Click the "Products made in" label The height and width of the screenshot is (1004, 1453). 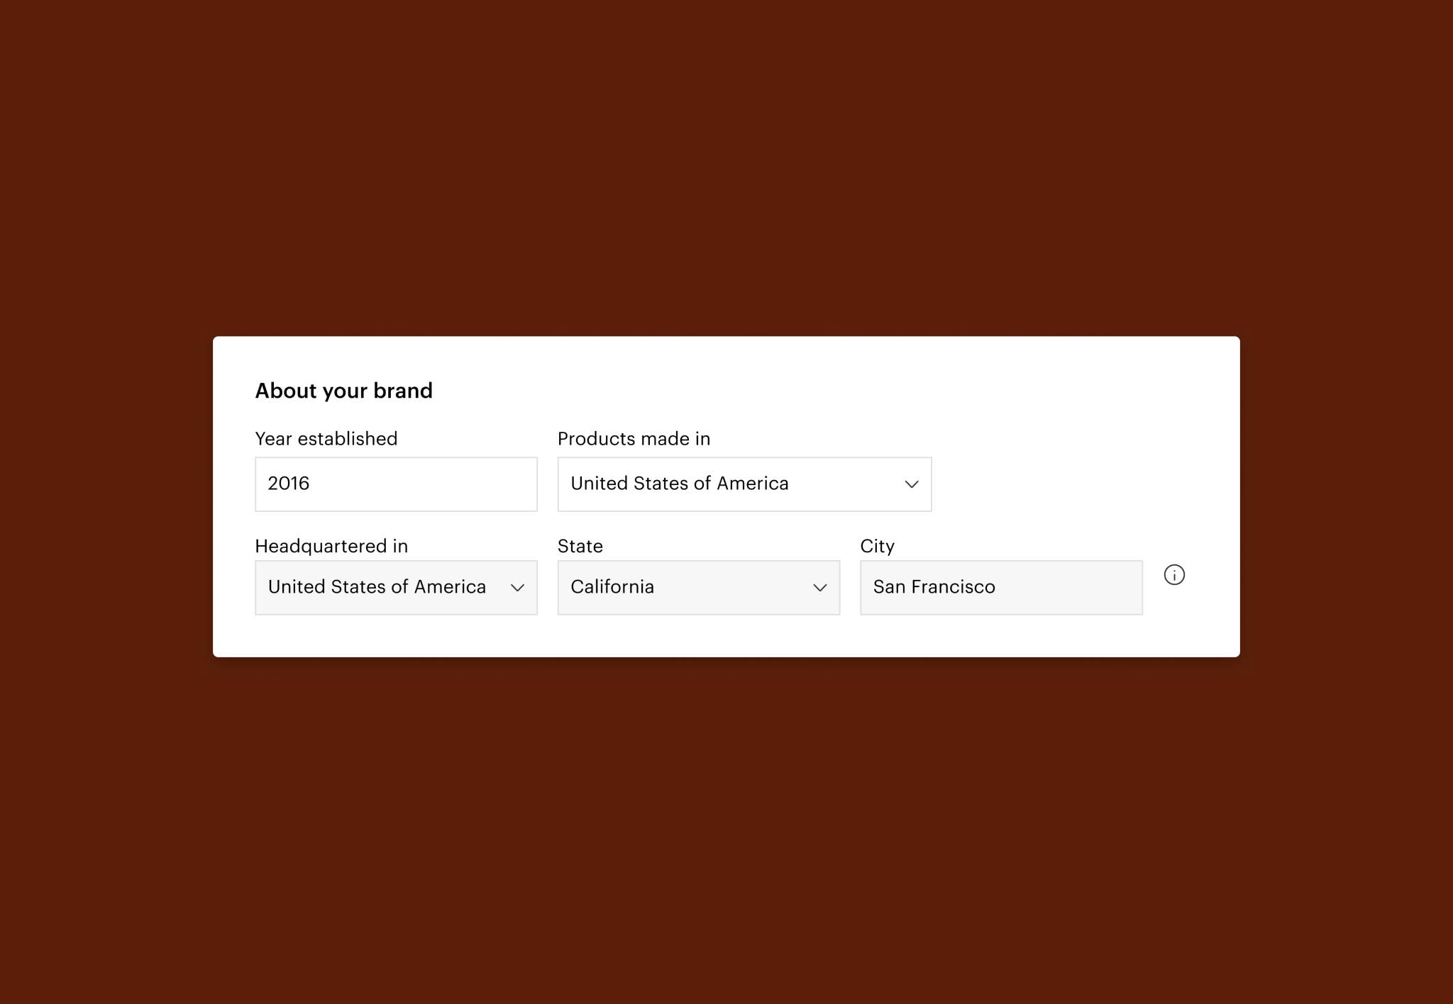click(x=634, y=439)
